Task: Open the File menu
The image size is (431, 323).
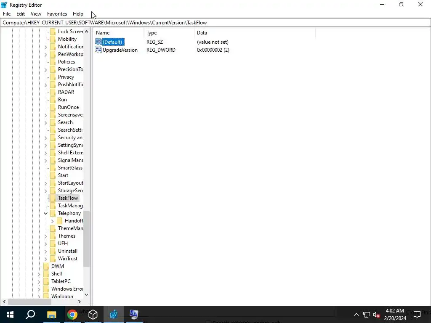Action: [x=7, y=14]
